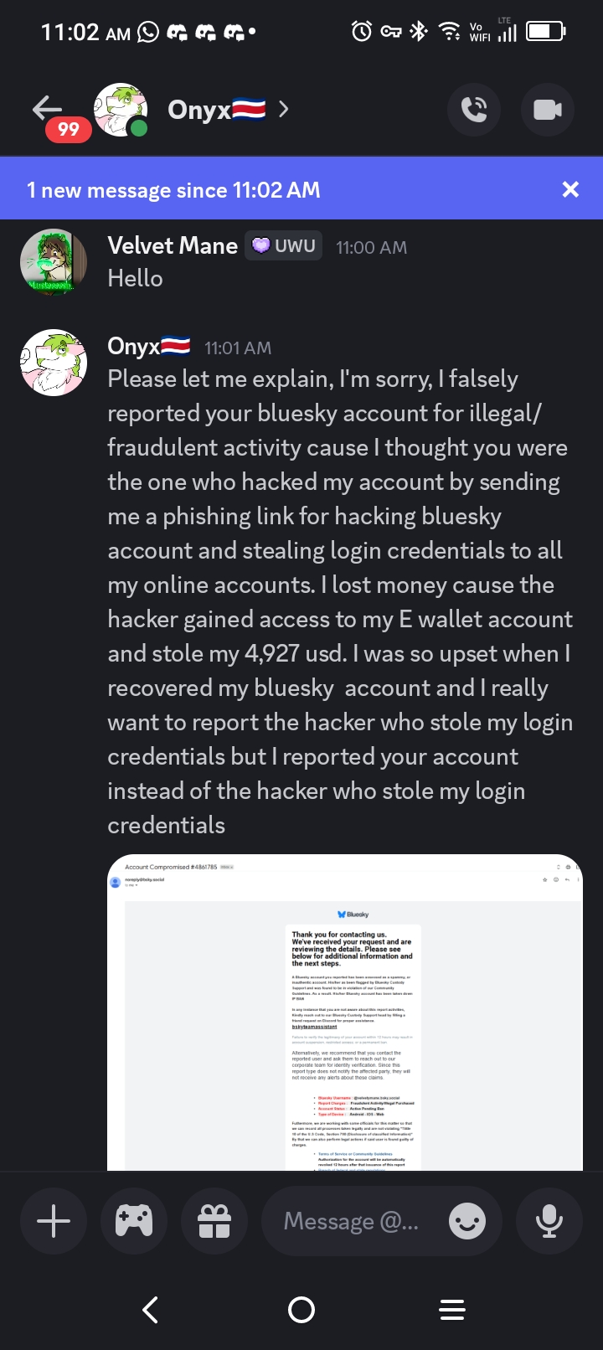Viewport: 603px width, 1350px height.
Task: Open Onyx's avatar in the header
Action: (x=121, y=110)
